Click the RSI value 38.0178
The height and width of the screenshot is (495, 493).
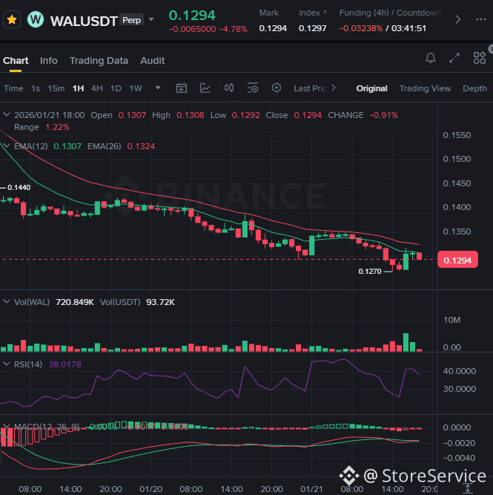click(x=65, y=364)
